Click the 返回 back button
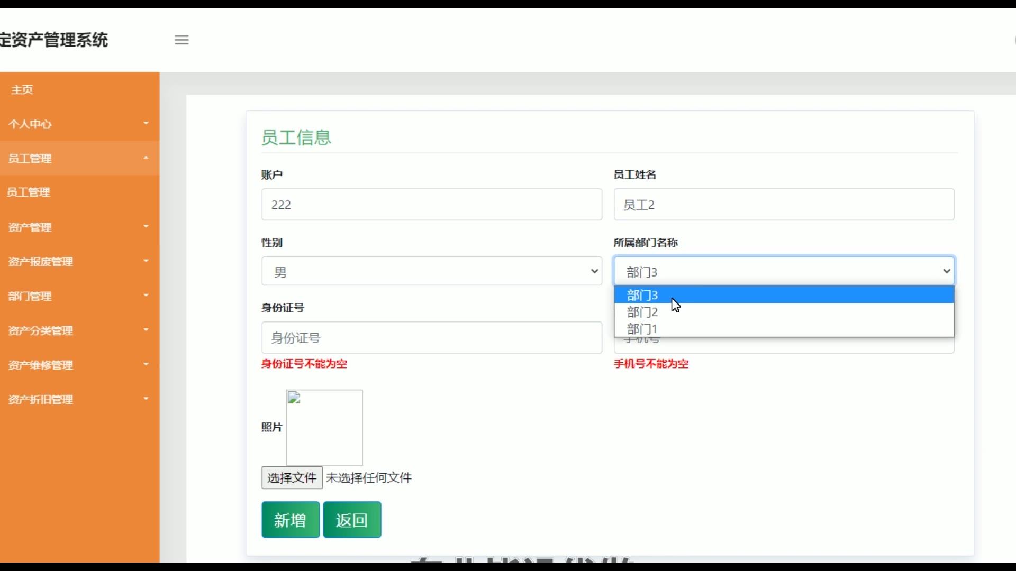The width and height of the screenshot is (1016, 571). point(352,520)
